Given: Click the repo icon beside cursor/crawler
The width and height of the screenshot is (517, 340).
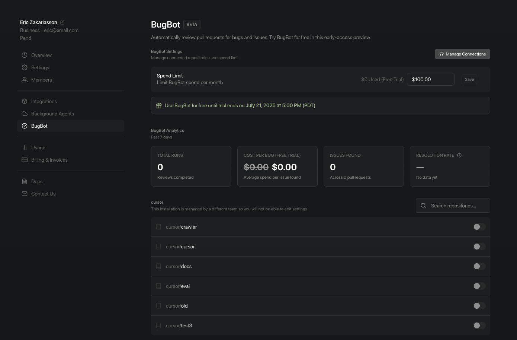Looking at the screenshot, I should [x=158, y=227].
